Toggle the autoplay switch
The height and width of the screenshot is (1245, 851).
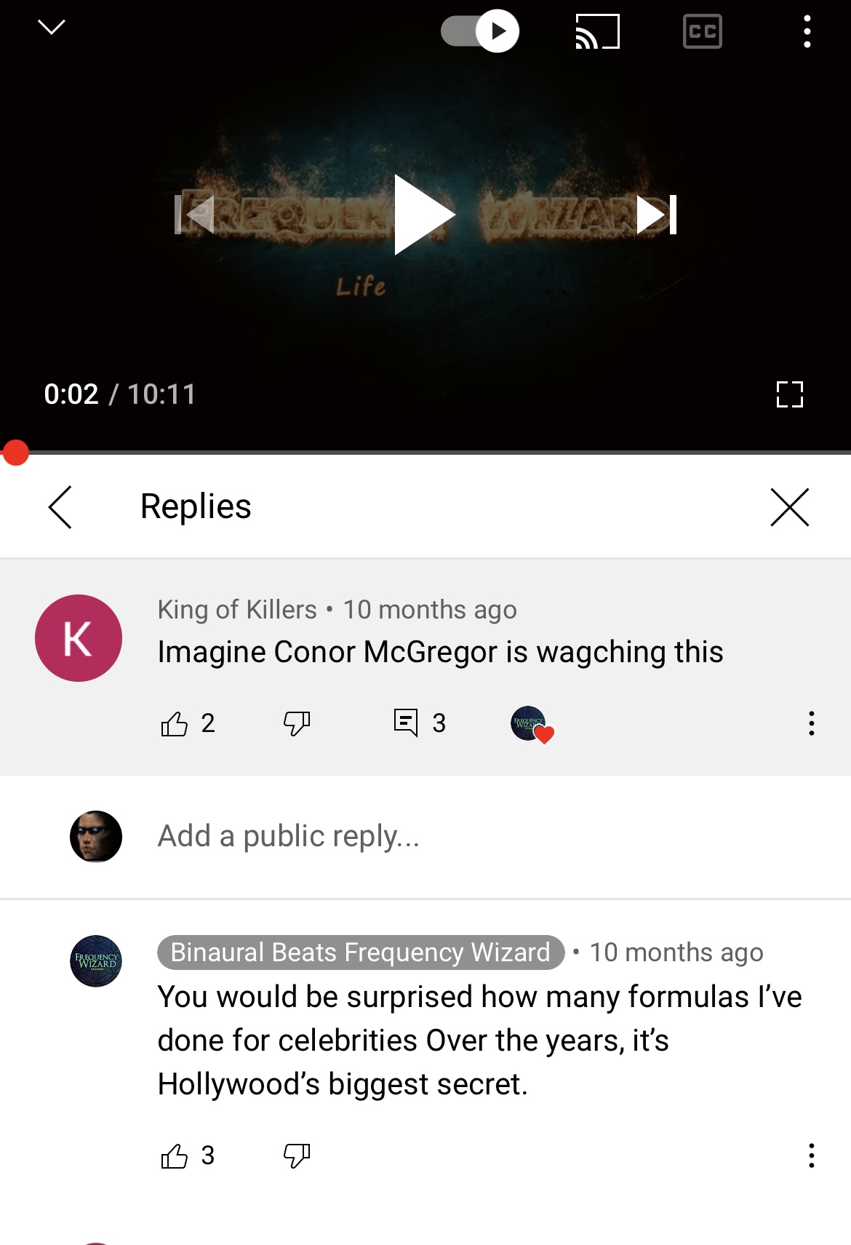click(x=480, y=31)
